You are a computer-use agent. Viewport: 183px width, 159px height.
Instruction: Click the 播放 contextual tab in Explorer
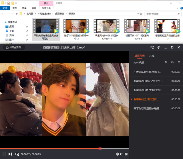pyautogui.click(x=46, y=3)
